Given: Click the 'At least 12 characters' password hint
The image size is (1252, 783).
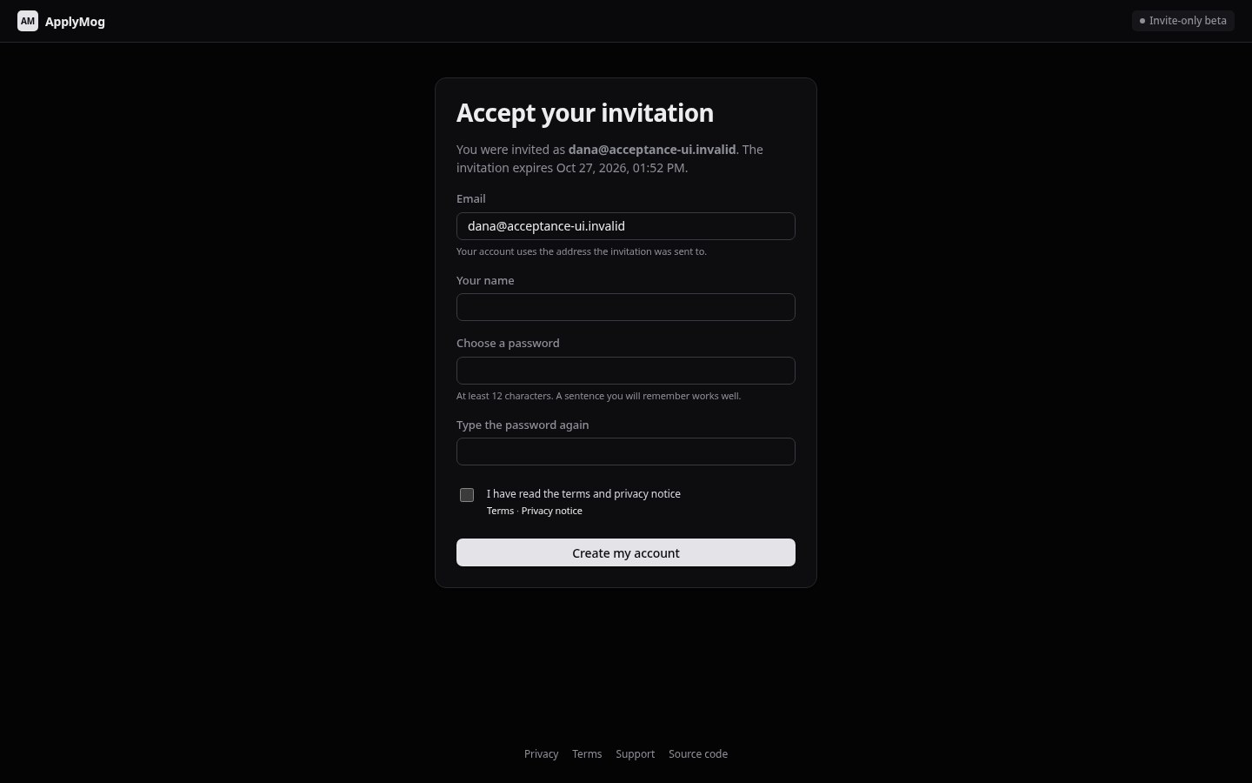Looking at the screenshot, I should pos(598,396).
